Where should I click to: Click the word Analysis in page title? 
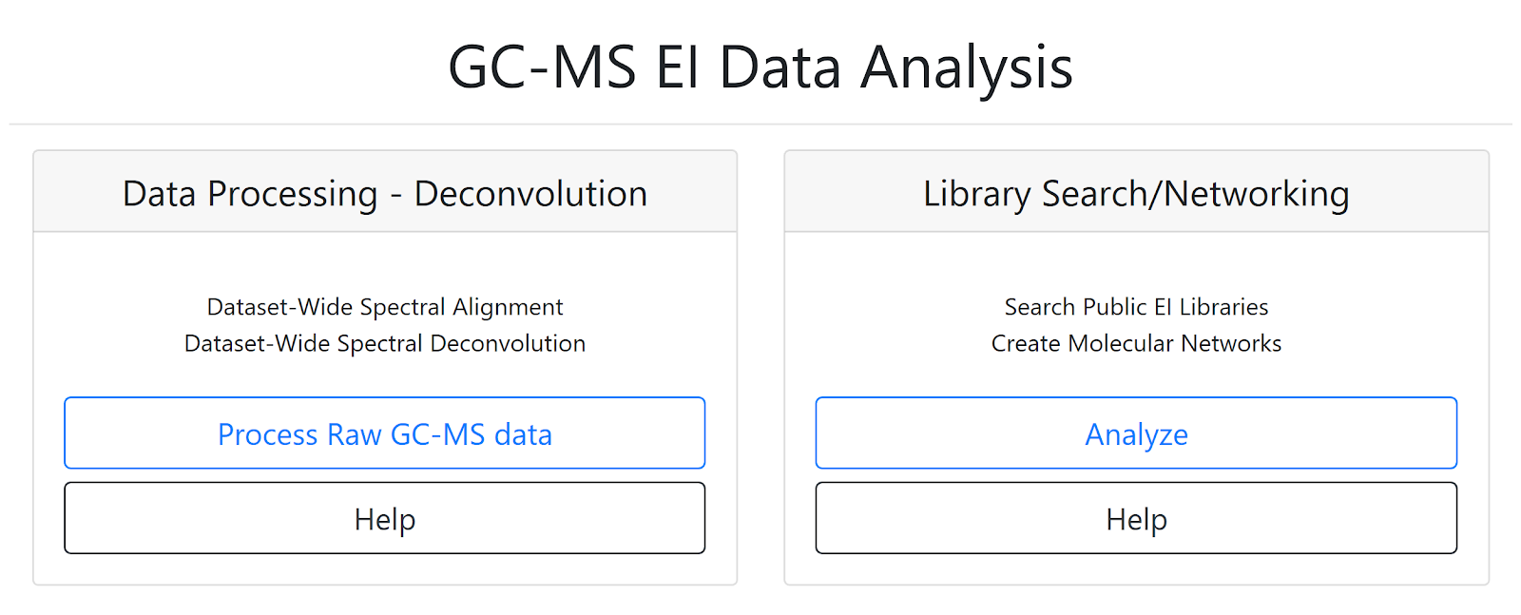click(967, 69)
